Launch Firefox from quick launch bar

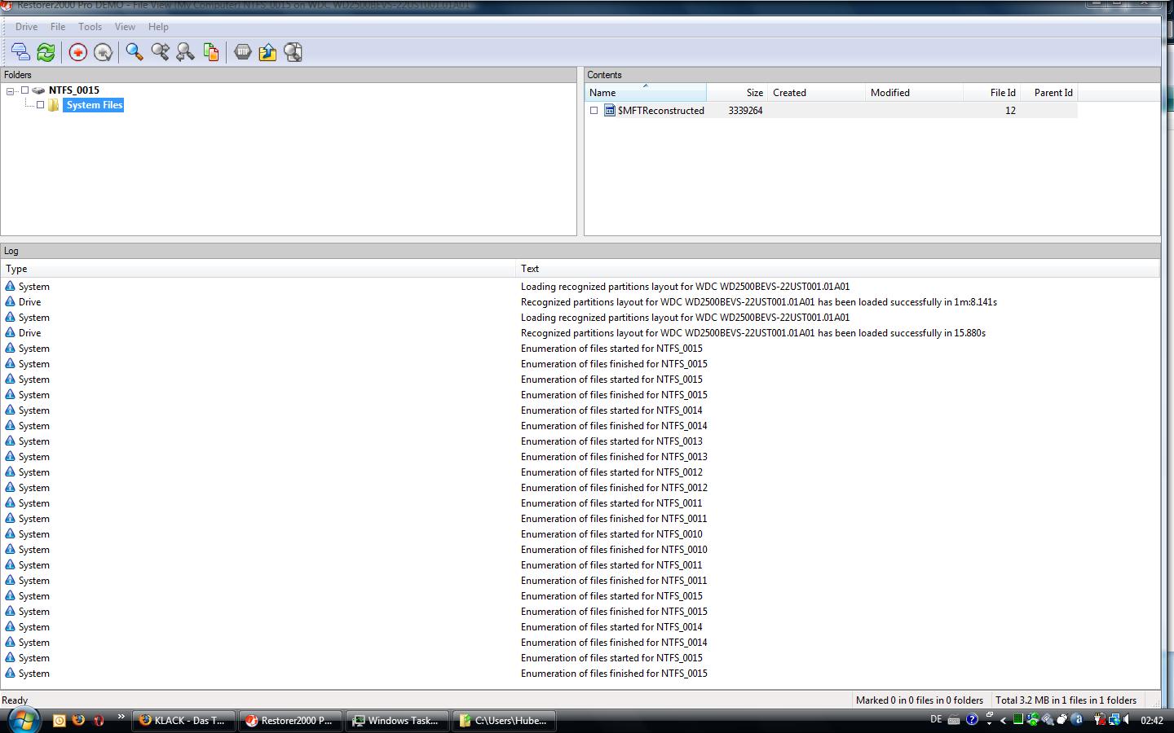78,720
